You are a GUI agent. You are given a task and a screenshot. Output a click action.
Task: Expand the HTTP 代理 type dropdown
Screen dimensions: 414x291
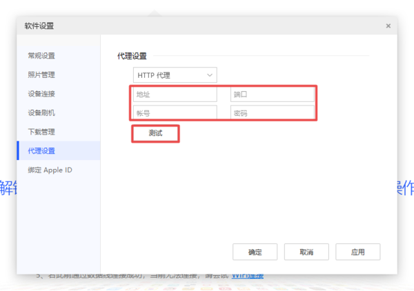pos(175,75)
